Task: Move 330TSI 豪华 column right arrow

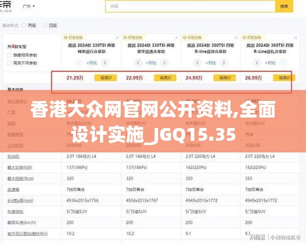Action: coord(164,62)
